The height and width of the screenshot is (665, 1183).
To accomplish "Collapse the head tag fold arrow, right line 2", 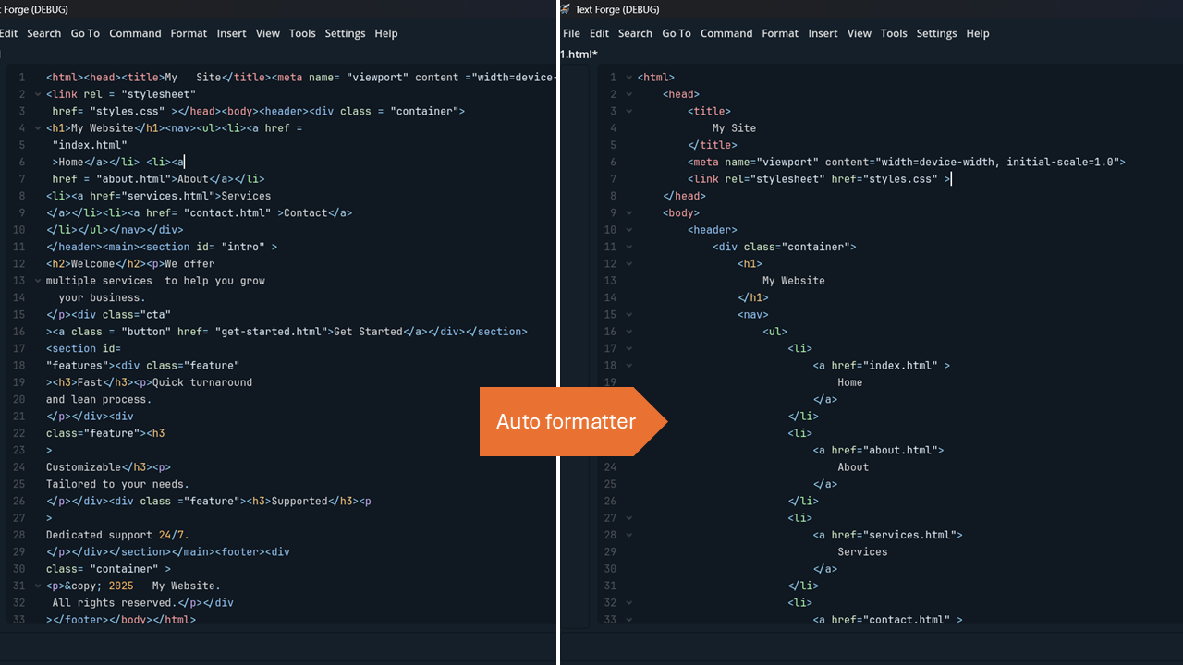I will coord(628,94).
